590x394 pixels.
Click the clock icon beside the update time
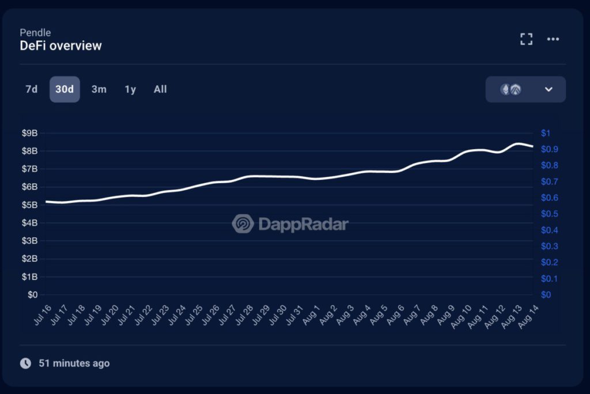[x=25, y=363]
